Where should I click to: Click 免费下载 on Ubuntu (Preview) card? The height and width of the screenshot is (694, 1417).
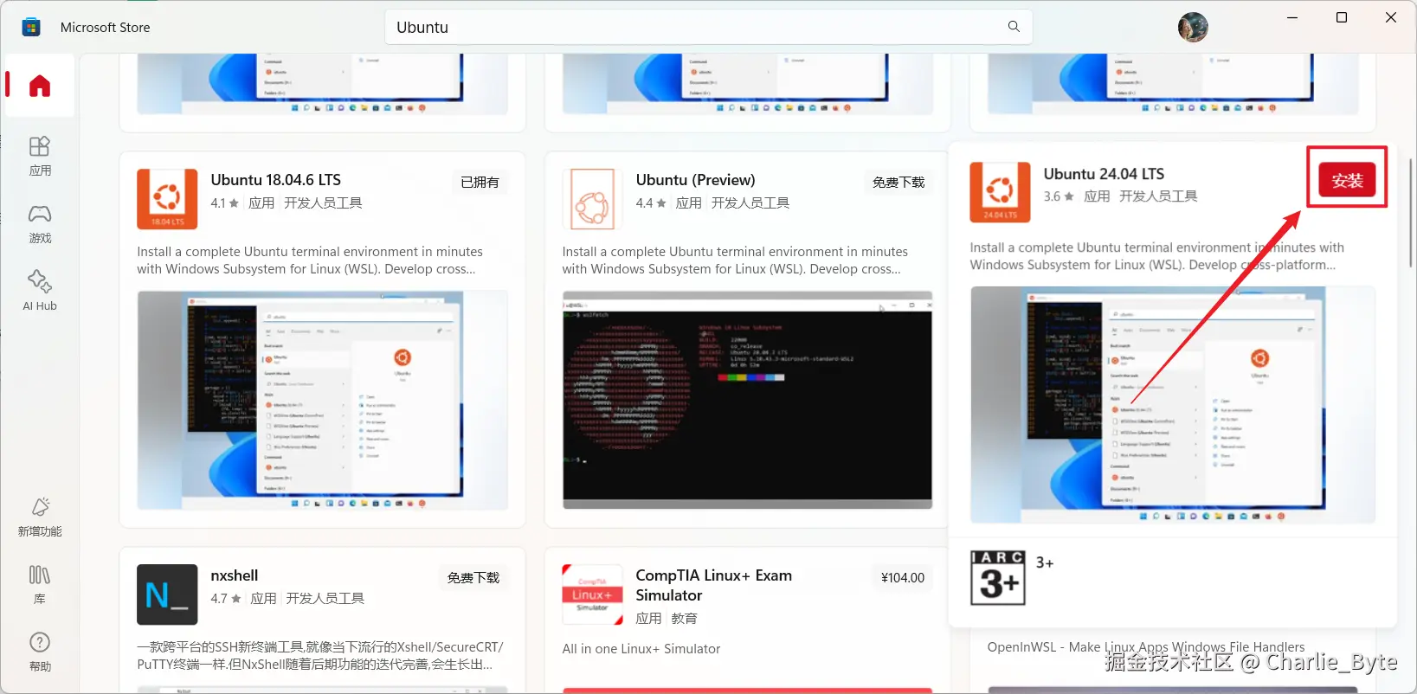coord(899,183)
